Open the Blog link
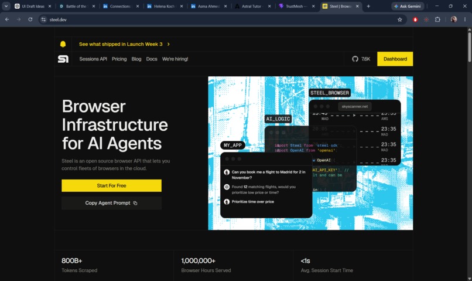 click(x=136, y=59)
